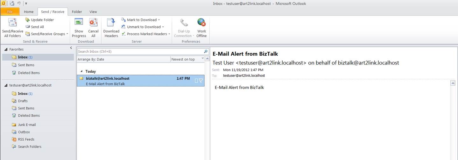Switch to the View ribbon tab

pos(93,12)
